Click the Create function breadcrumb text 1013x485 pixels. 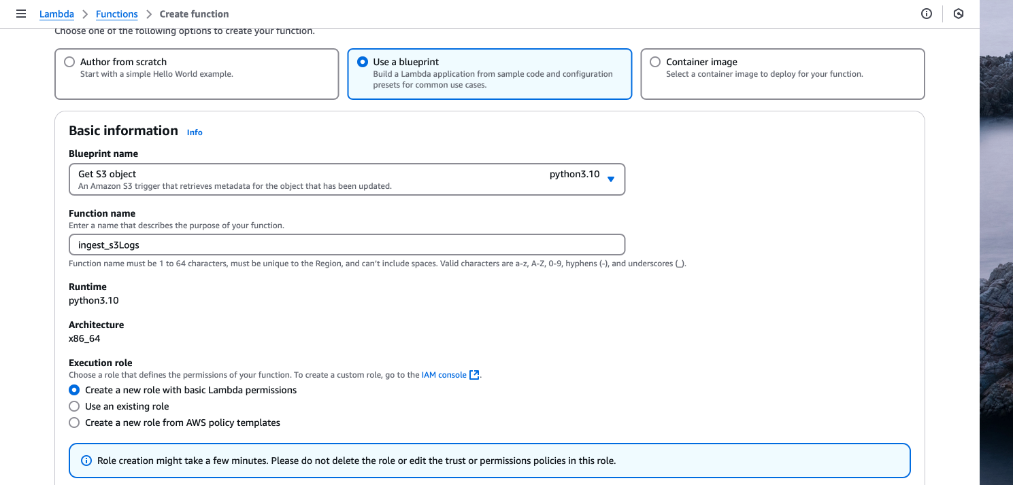coord(194,14)
